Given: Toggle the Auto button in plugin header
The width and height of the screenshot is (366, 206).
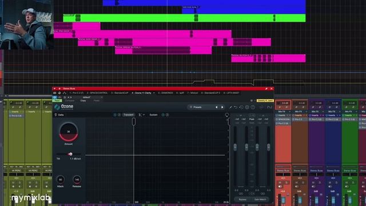Looking at the screenshot, I should coord(57,101).
